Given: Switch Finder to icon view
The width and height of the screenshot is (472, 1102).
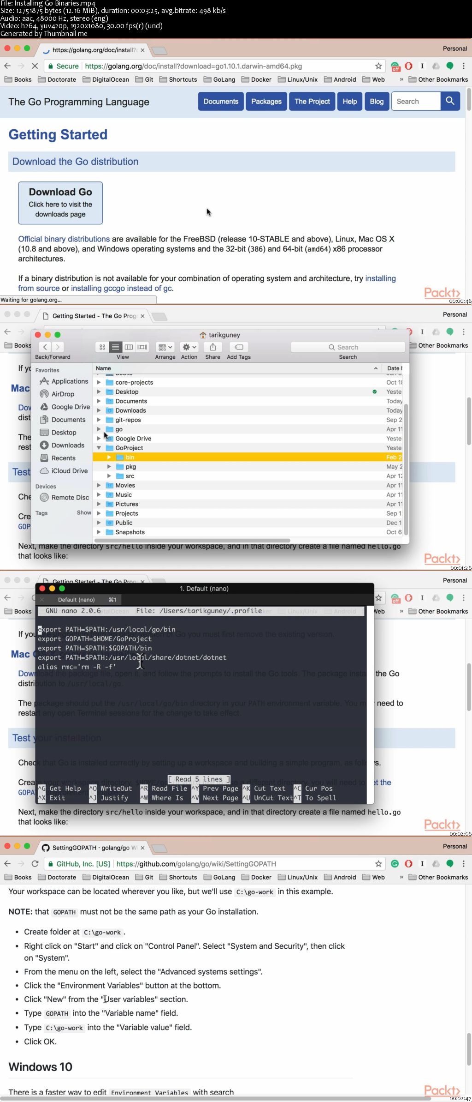Looking at the screenshot, I should 102,347.
